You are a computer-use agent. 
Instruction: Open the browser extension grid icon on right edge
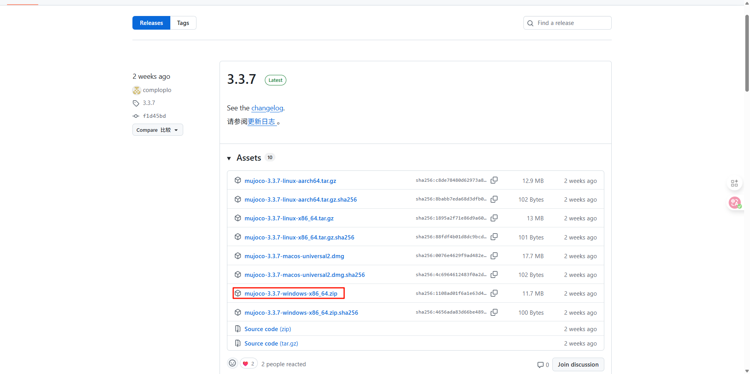click(x=734, y=183)
